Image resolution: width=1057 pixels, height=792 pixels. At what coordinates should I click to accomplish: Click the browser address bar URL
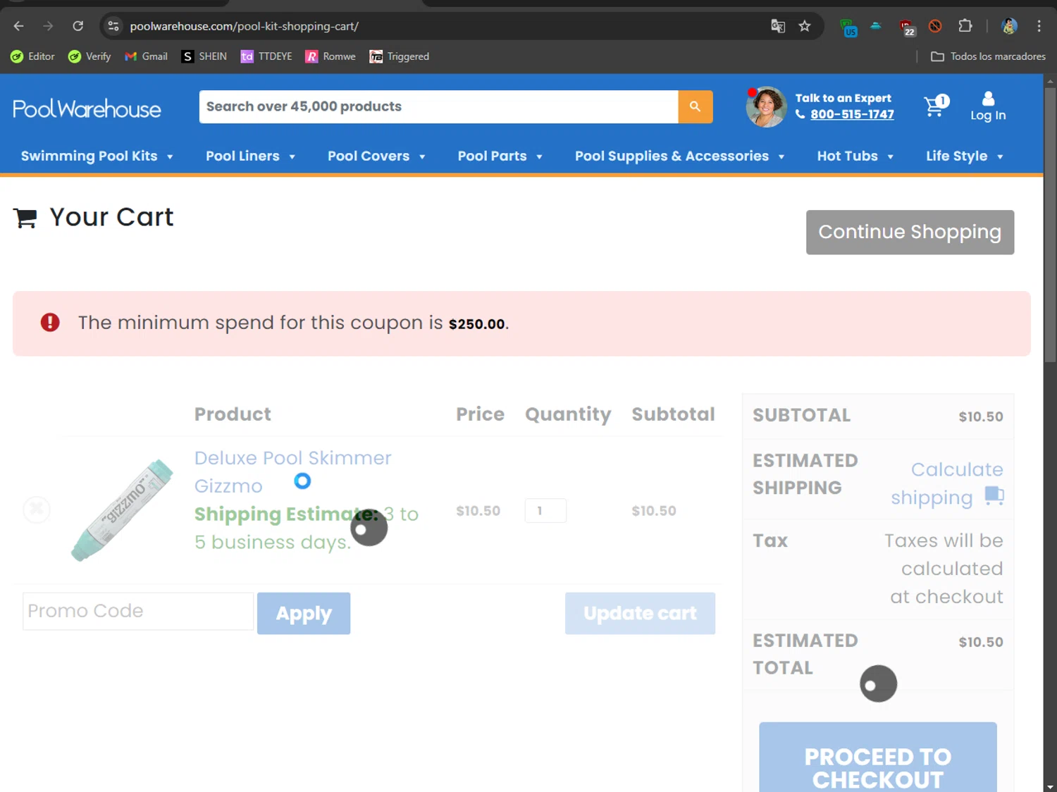pos(244,26)
